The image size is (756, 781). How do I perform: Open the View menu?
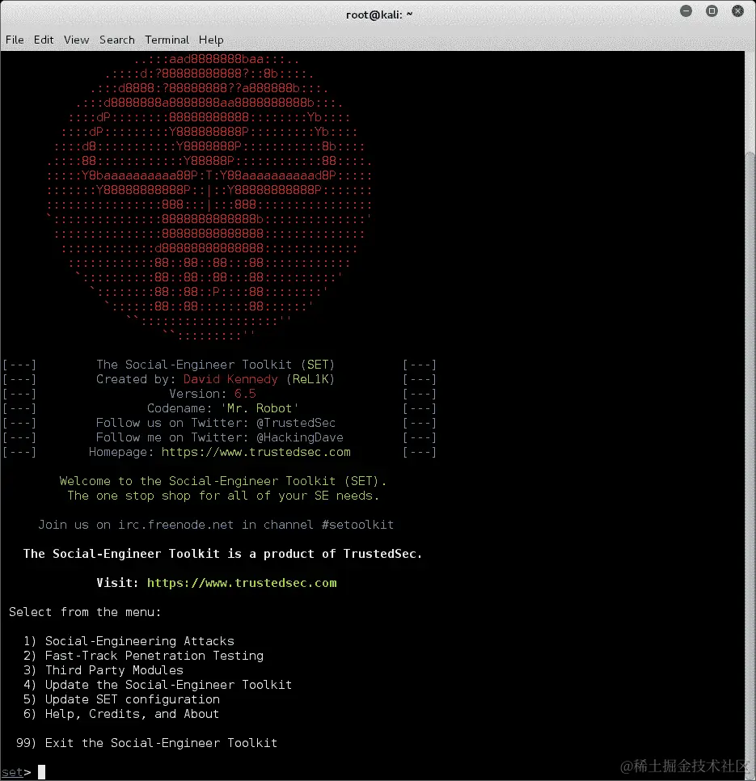(x=76, y=40)
